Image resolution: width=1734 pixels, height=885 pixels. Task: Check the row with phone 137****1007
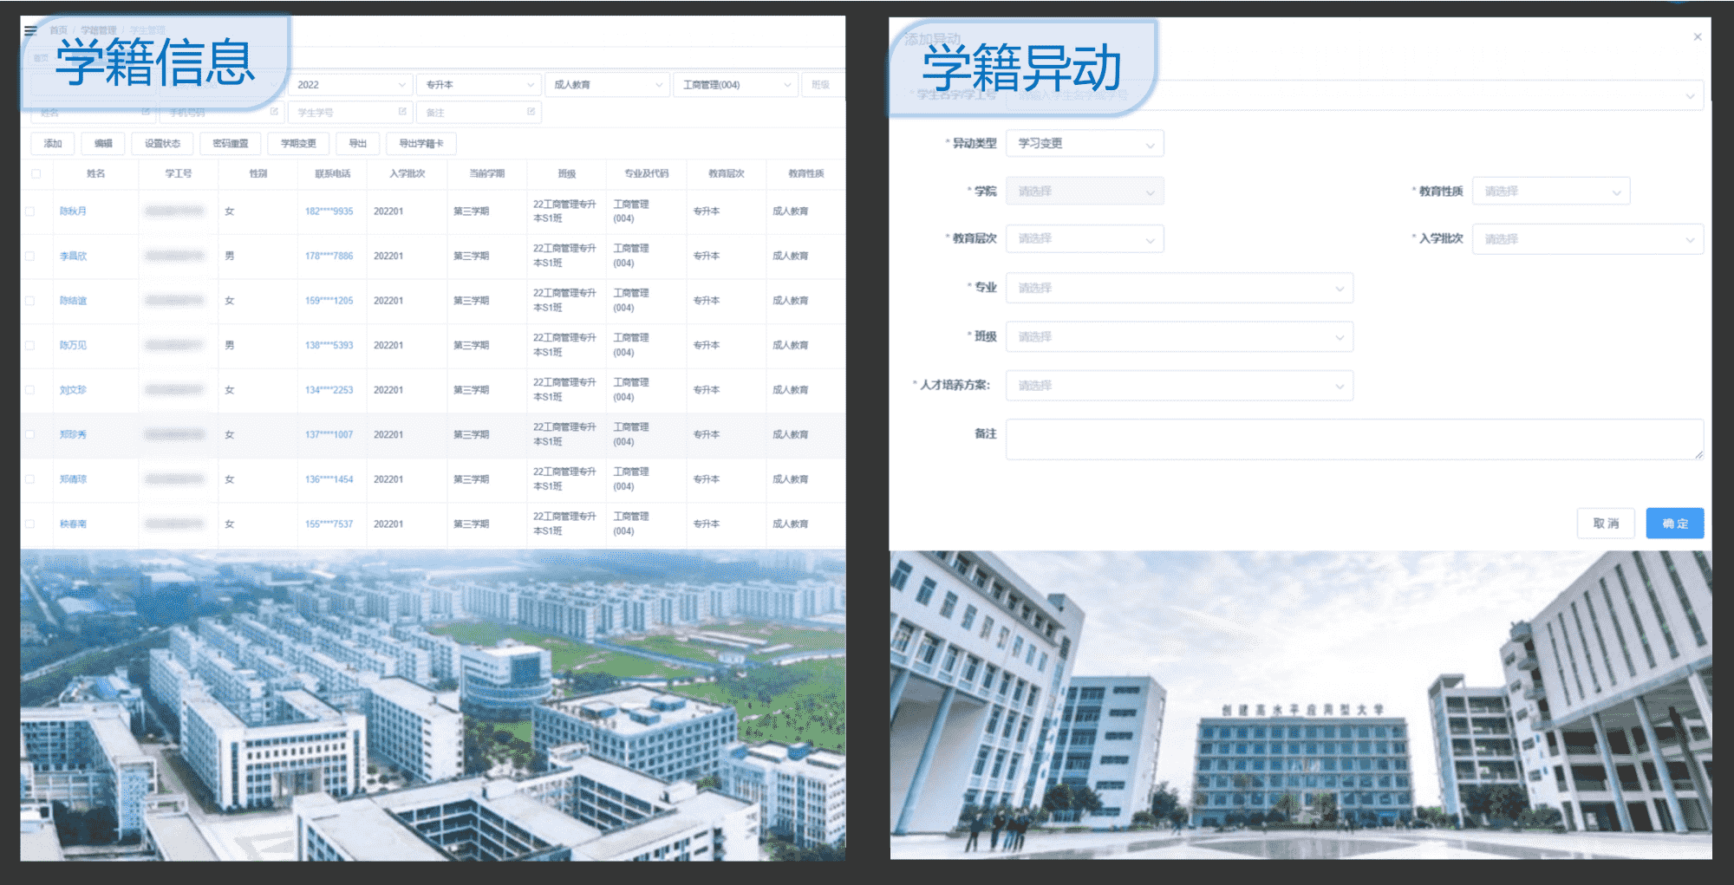[x=30, y=434]
